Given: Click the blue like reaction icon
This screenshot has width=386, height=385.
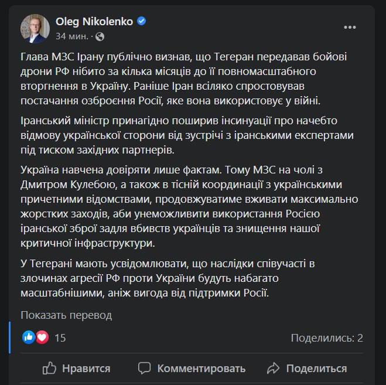Looking at the screenshot, I should (29, 338).
